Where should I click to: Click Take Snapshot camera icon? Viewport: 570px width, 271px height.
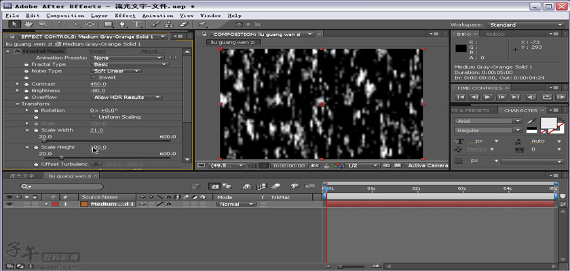315,165
